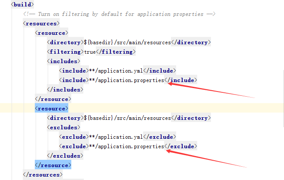Click the filtering tag containing true
The width and height of the screenshot is (284, 180).
pos(91,52)
